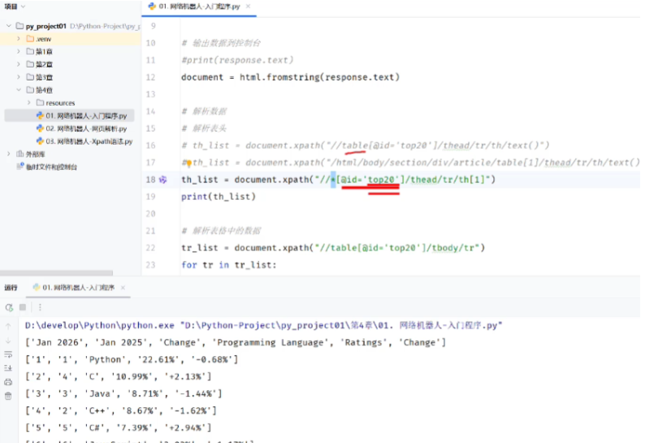
Task: Click line number 22 in gutter
Action: pyautogui.click(x=150, y=248)
